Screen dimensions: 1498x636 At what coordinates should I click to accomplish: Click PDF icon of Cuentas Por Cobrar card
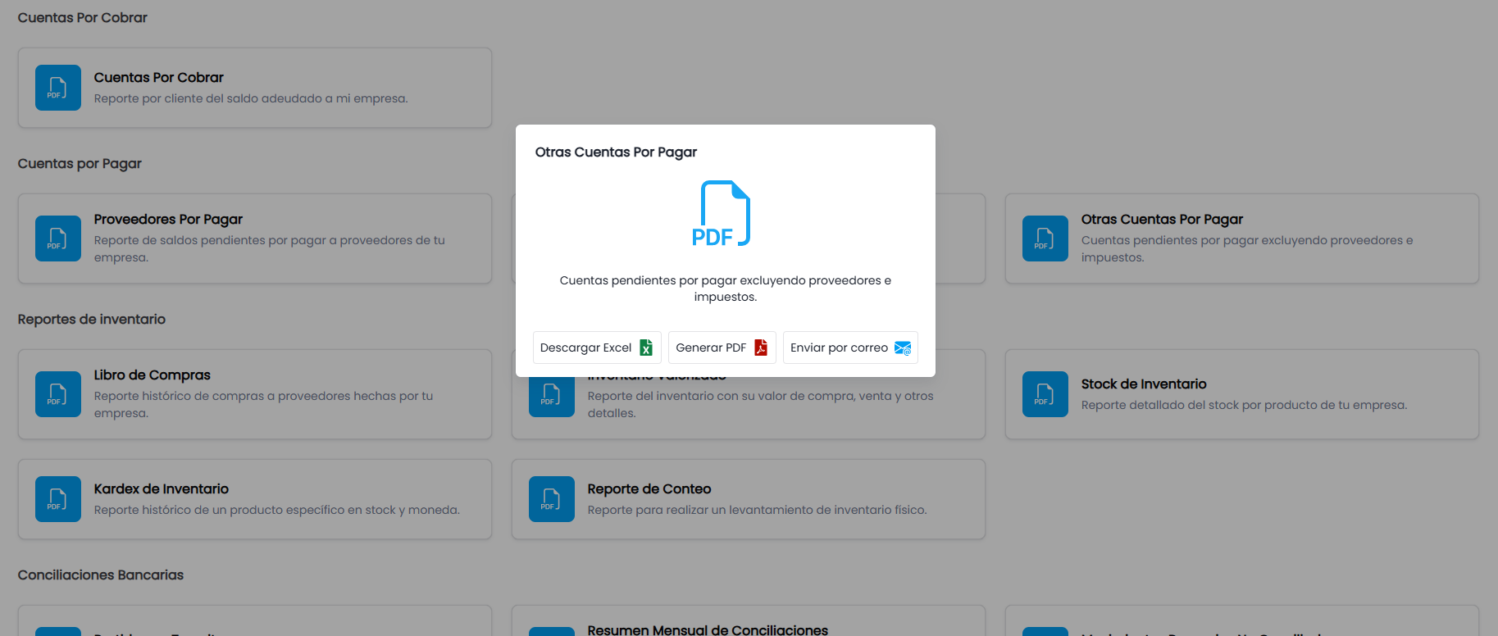[58, 88]
